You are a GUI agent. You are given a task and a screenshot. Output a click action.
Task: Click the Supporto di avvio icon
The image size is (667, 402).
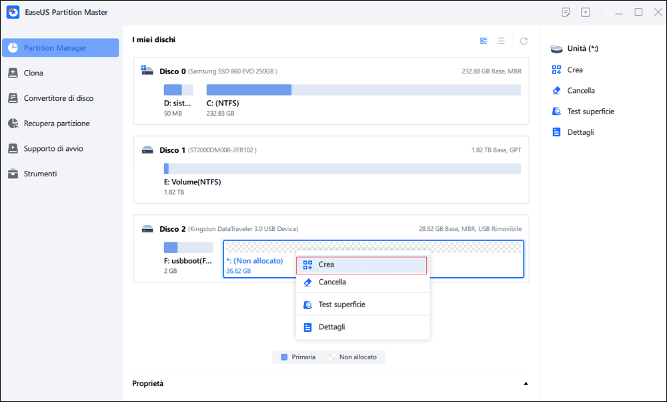click(x=13, y=149)
